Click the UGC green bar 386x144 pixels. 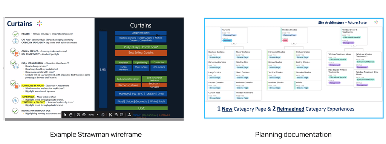[141, 108]
